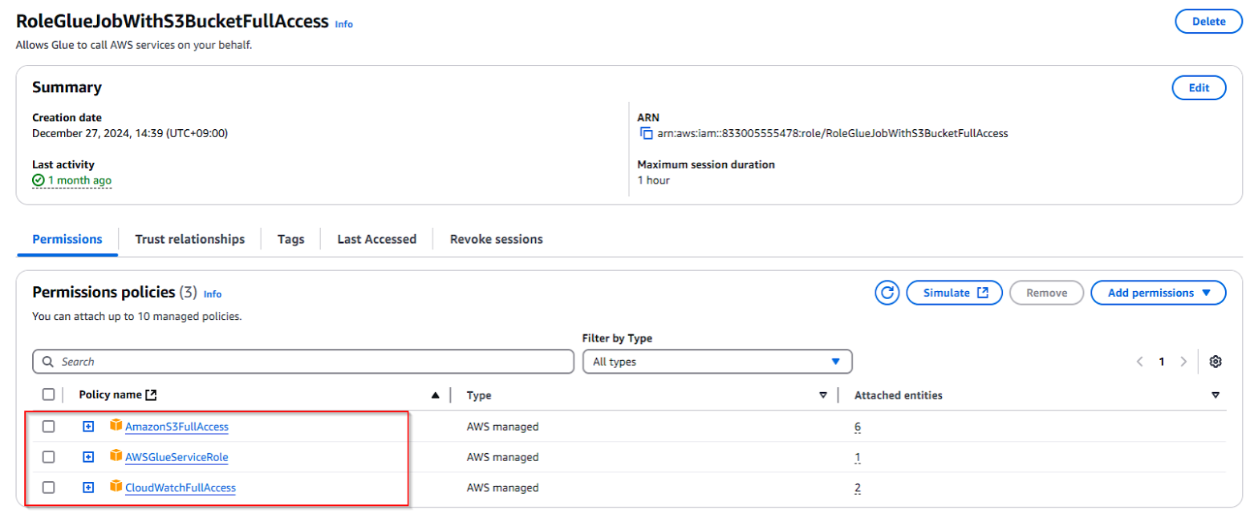Tick the CloudWatchFullAccess policy checkbox

click(x=49, y=488)
